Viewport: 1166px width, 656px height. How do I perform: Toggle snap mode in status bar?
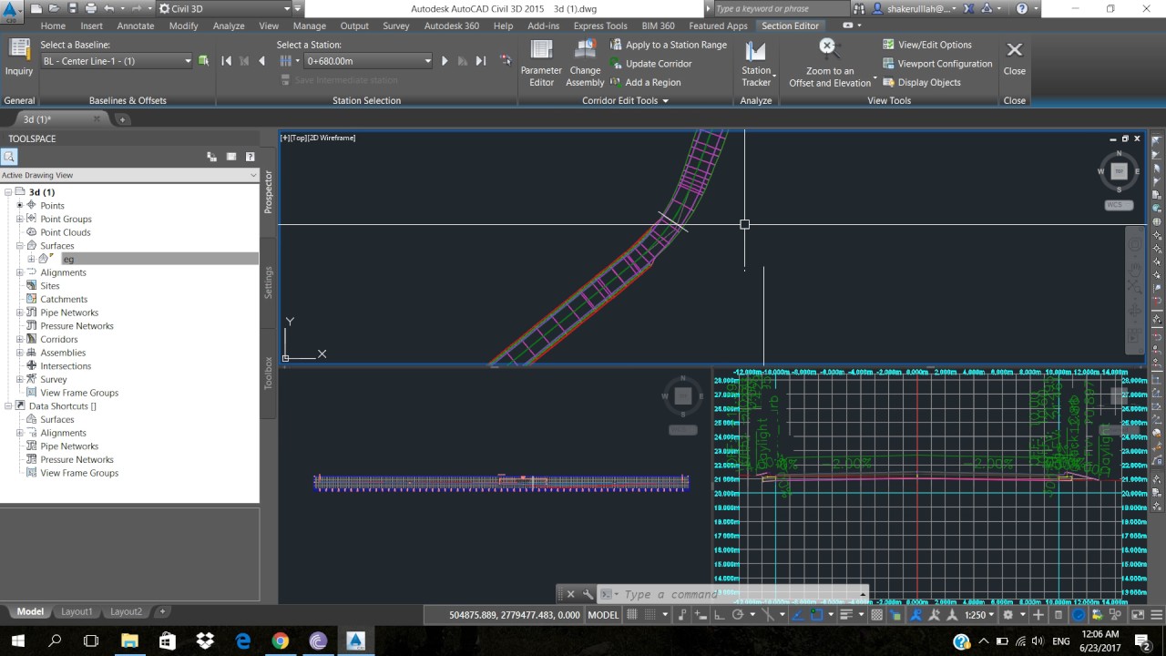(x=650, y=615)
